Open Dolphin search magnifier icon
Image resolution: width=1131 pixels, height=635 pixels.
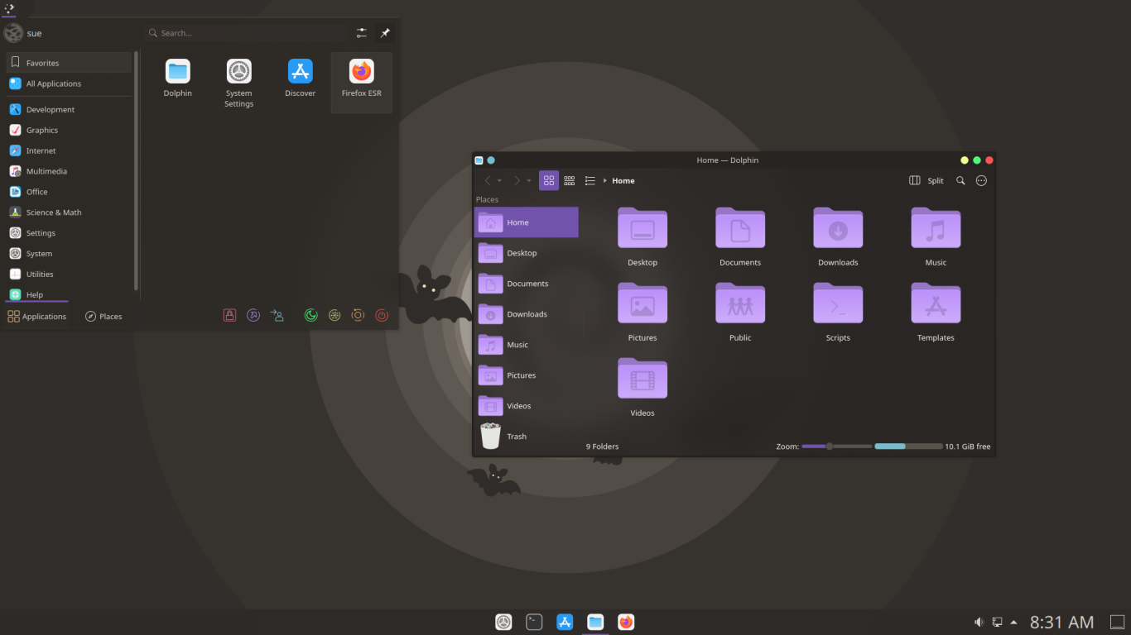(960, 181)
